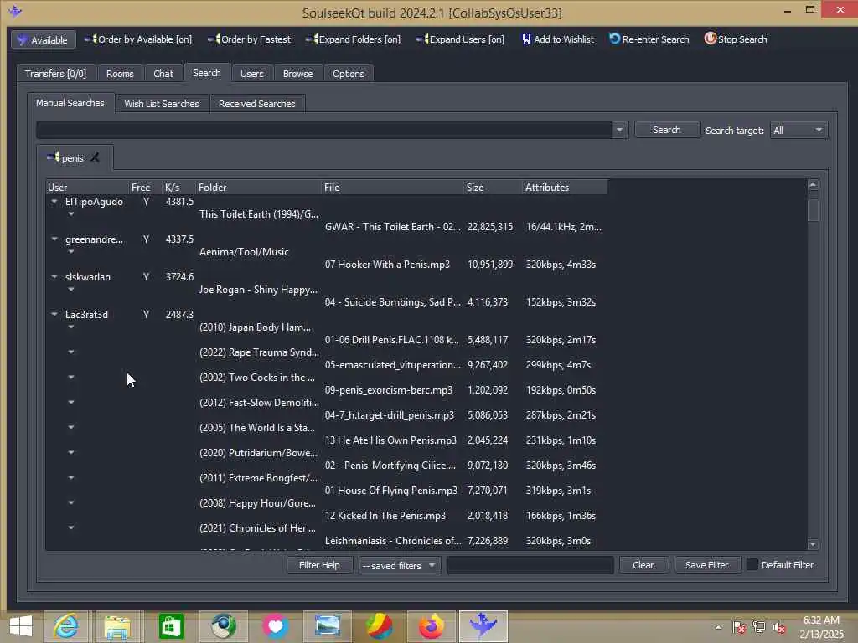
Task: Select the Wish List Searches tab
Action: point(162,103)
